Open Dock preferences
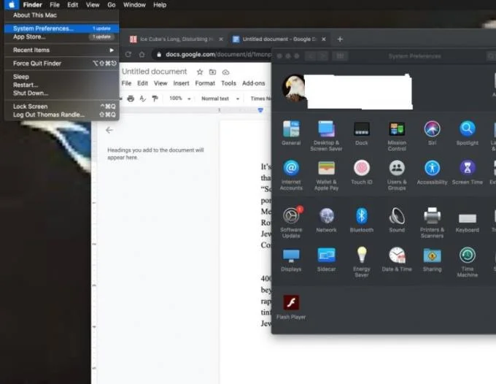Viewport: 496px width, 384px height. [362, 133]
